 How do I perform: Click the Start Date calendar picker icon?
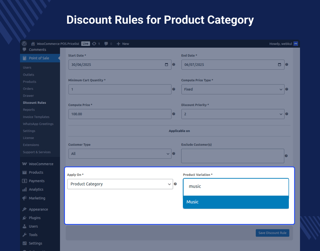point(167,64)
